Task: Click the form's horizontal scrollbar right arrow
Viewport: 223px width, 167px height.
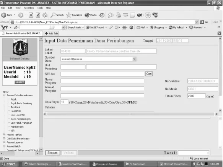Action: [x=216, y=114]
